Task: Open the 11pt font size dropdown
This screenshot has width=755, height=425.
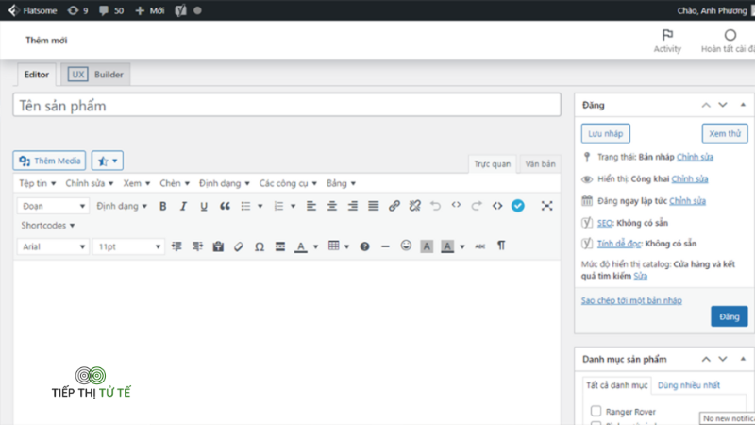Action: (x=128, y=246)
